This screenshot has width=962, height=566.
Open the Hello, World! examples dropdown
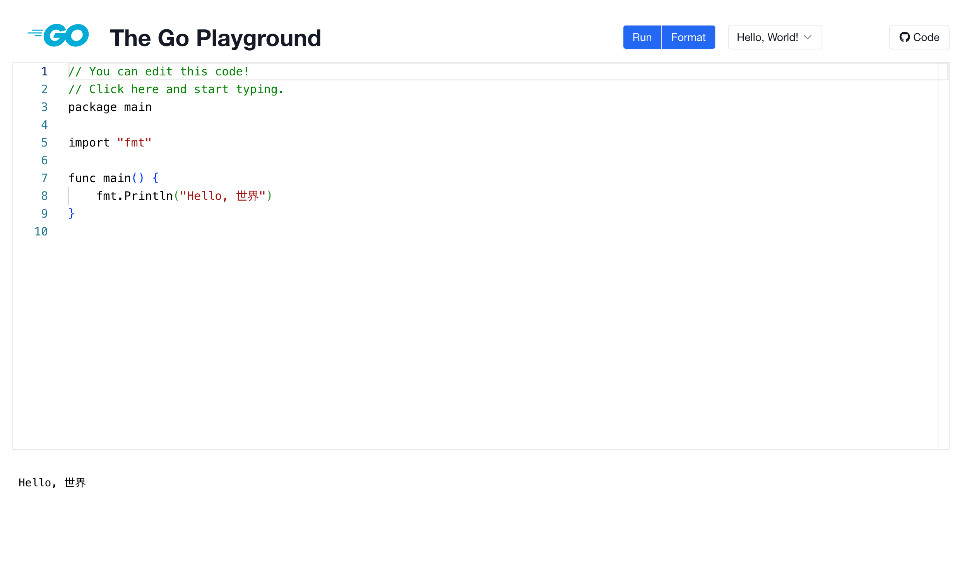click(774, 37)
